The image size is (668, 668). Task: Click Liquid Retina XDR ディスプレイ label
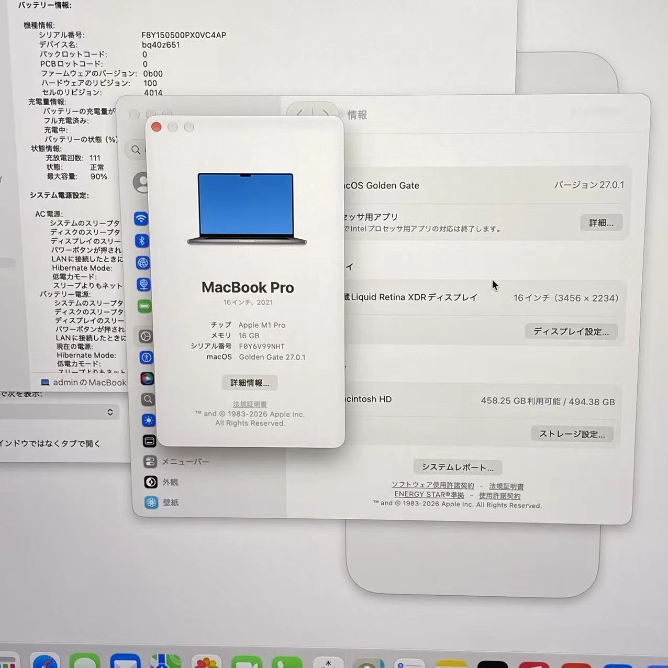point(411,297)
